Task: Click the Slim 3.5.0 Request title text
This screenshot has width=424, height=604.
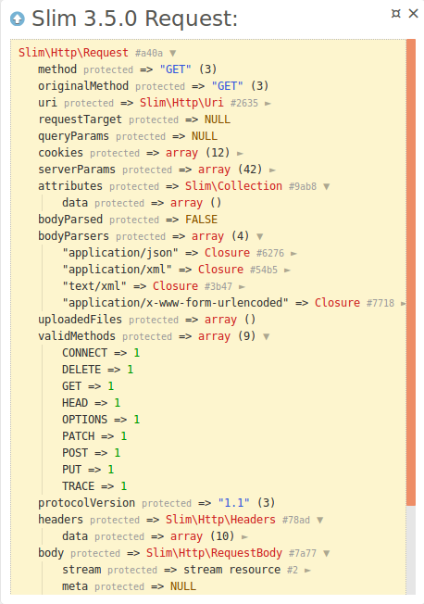Action: pos(135,19)
